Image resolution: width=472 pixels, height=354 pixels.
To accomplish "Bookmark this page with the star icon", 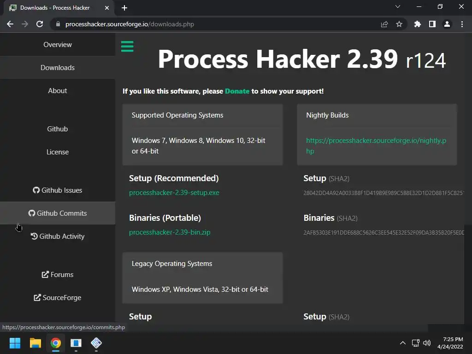I will (399, 24).
